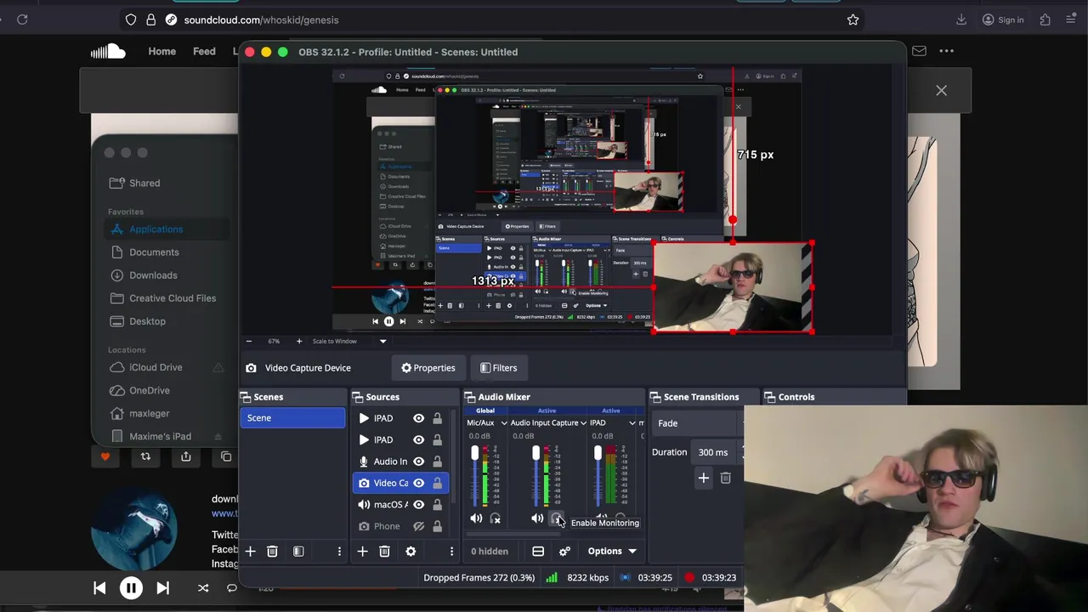1088x612 pixels.
Task: Like the SoundCloud track with heart icon
Action: tap(105, 456)
